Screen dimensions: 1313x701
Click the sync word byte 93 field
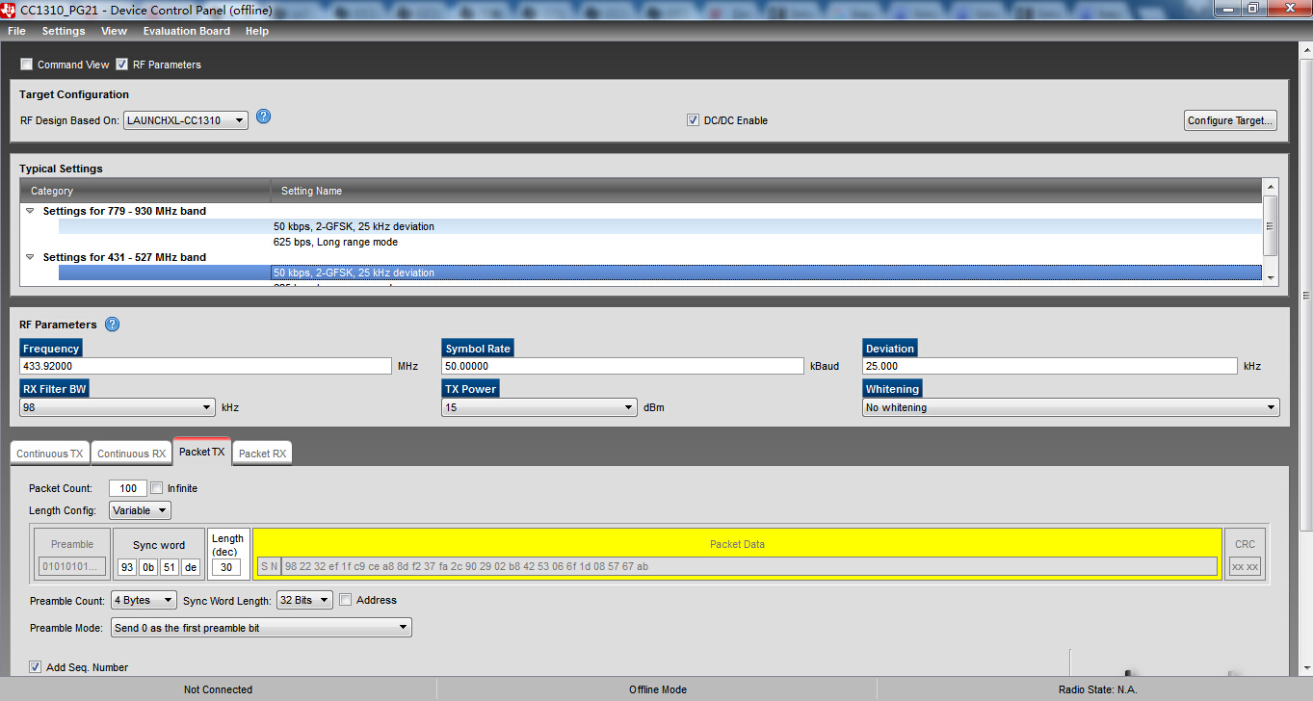pyautogui.click(x=127, y=567)
